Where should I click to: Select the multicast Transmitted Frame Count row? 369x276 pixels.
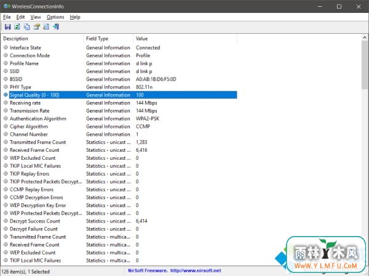[x=119, y=237]
